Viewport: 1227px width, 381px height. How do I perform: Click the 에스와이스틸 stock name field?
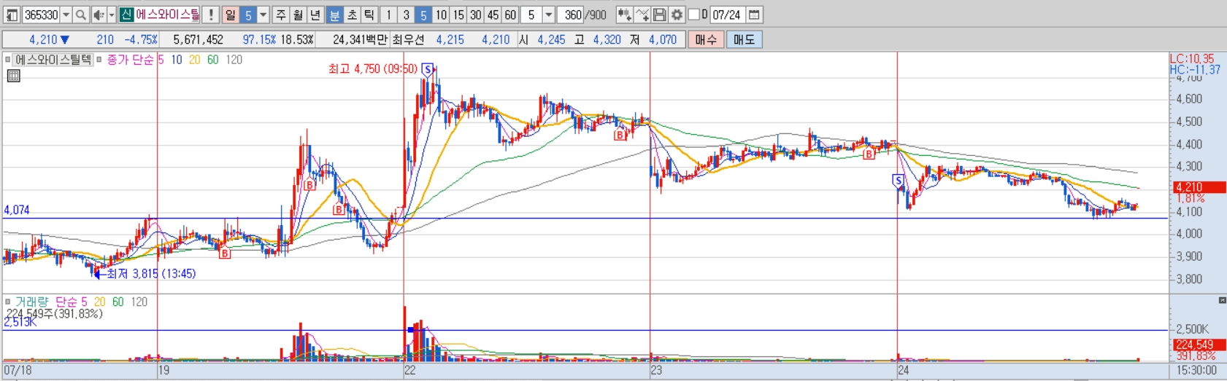coord(167,15)
